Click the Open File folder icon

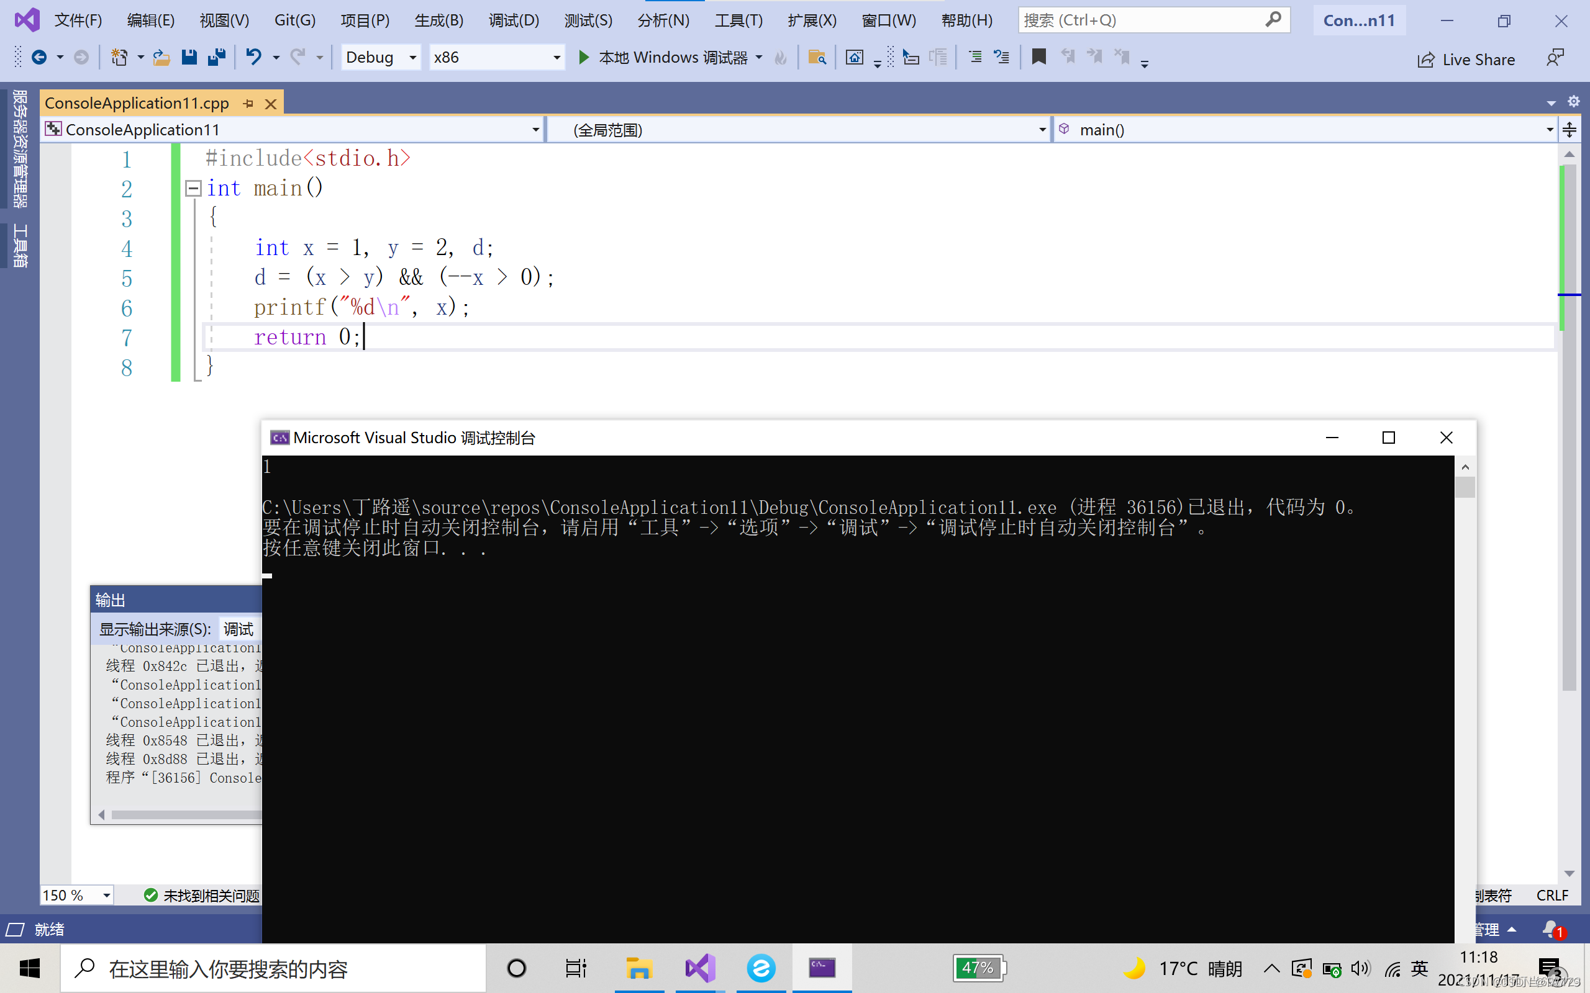tap(161, 58)
